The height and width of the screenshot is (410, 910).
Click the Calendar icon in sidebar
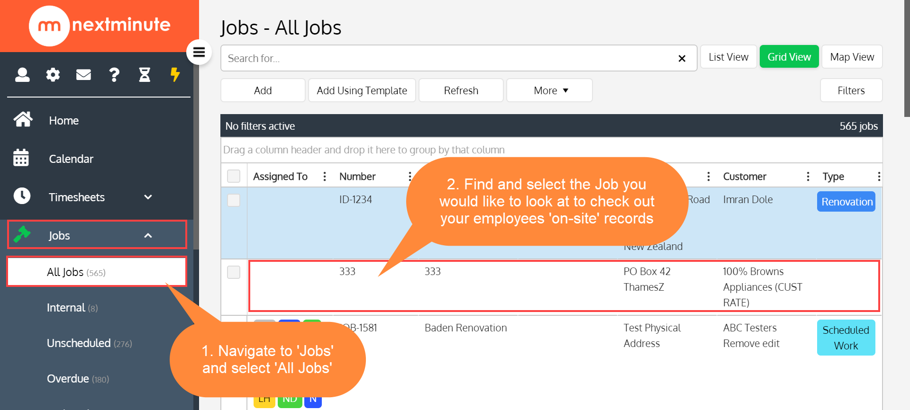[x=21, y=158]
